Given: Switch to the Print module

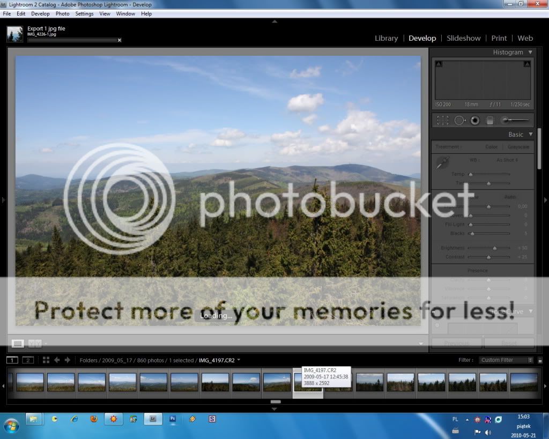Looking at the screenshot, I should pyautogui.click(x=499, y=38).
